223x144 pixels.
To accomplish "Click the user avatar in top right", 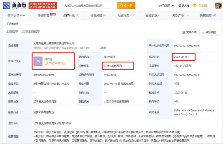I will click(218, 5).
